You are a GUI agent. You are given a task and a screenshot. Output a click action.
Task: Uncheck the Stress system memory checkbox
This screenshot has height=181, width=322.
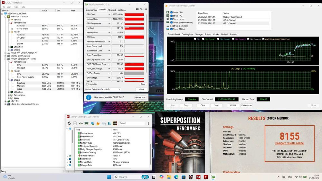(172, 23)
